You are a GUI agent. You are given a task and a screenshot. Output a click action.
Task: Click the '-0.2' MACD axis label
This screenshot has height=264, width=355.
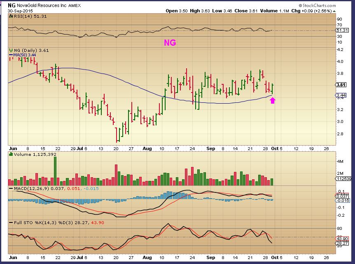[340, 215]
